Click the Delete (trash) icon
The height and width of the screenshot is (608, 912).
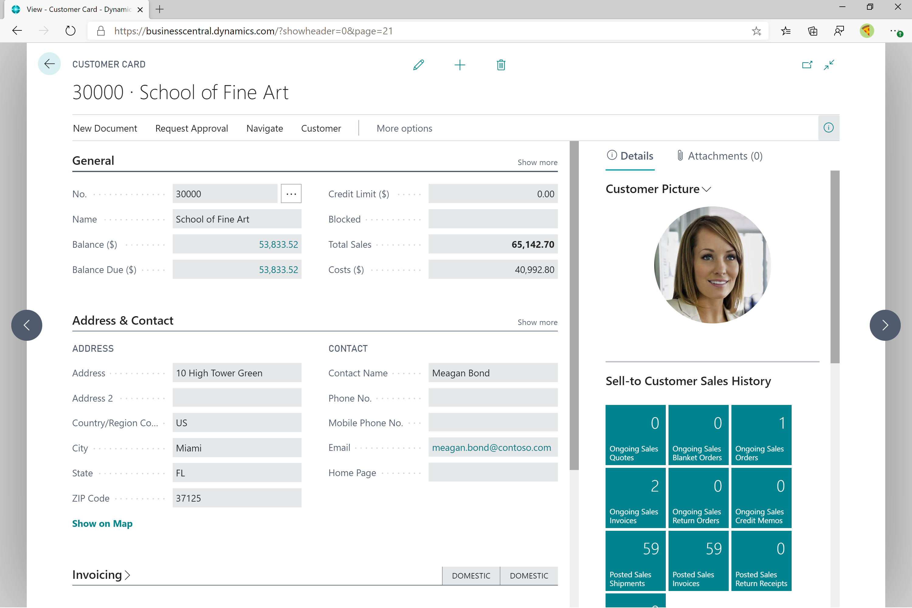[x=502, y=64]
